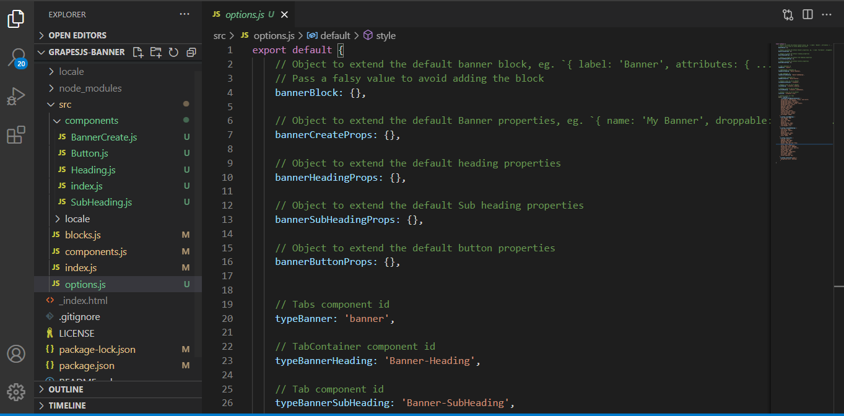Open BannerCreate.js file
844x416 pixels.
point(118,137)
